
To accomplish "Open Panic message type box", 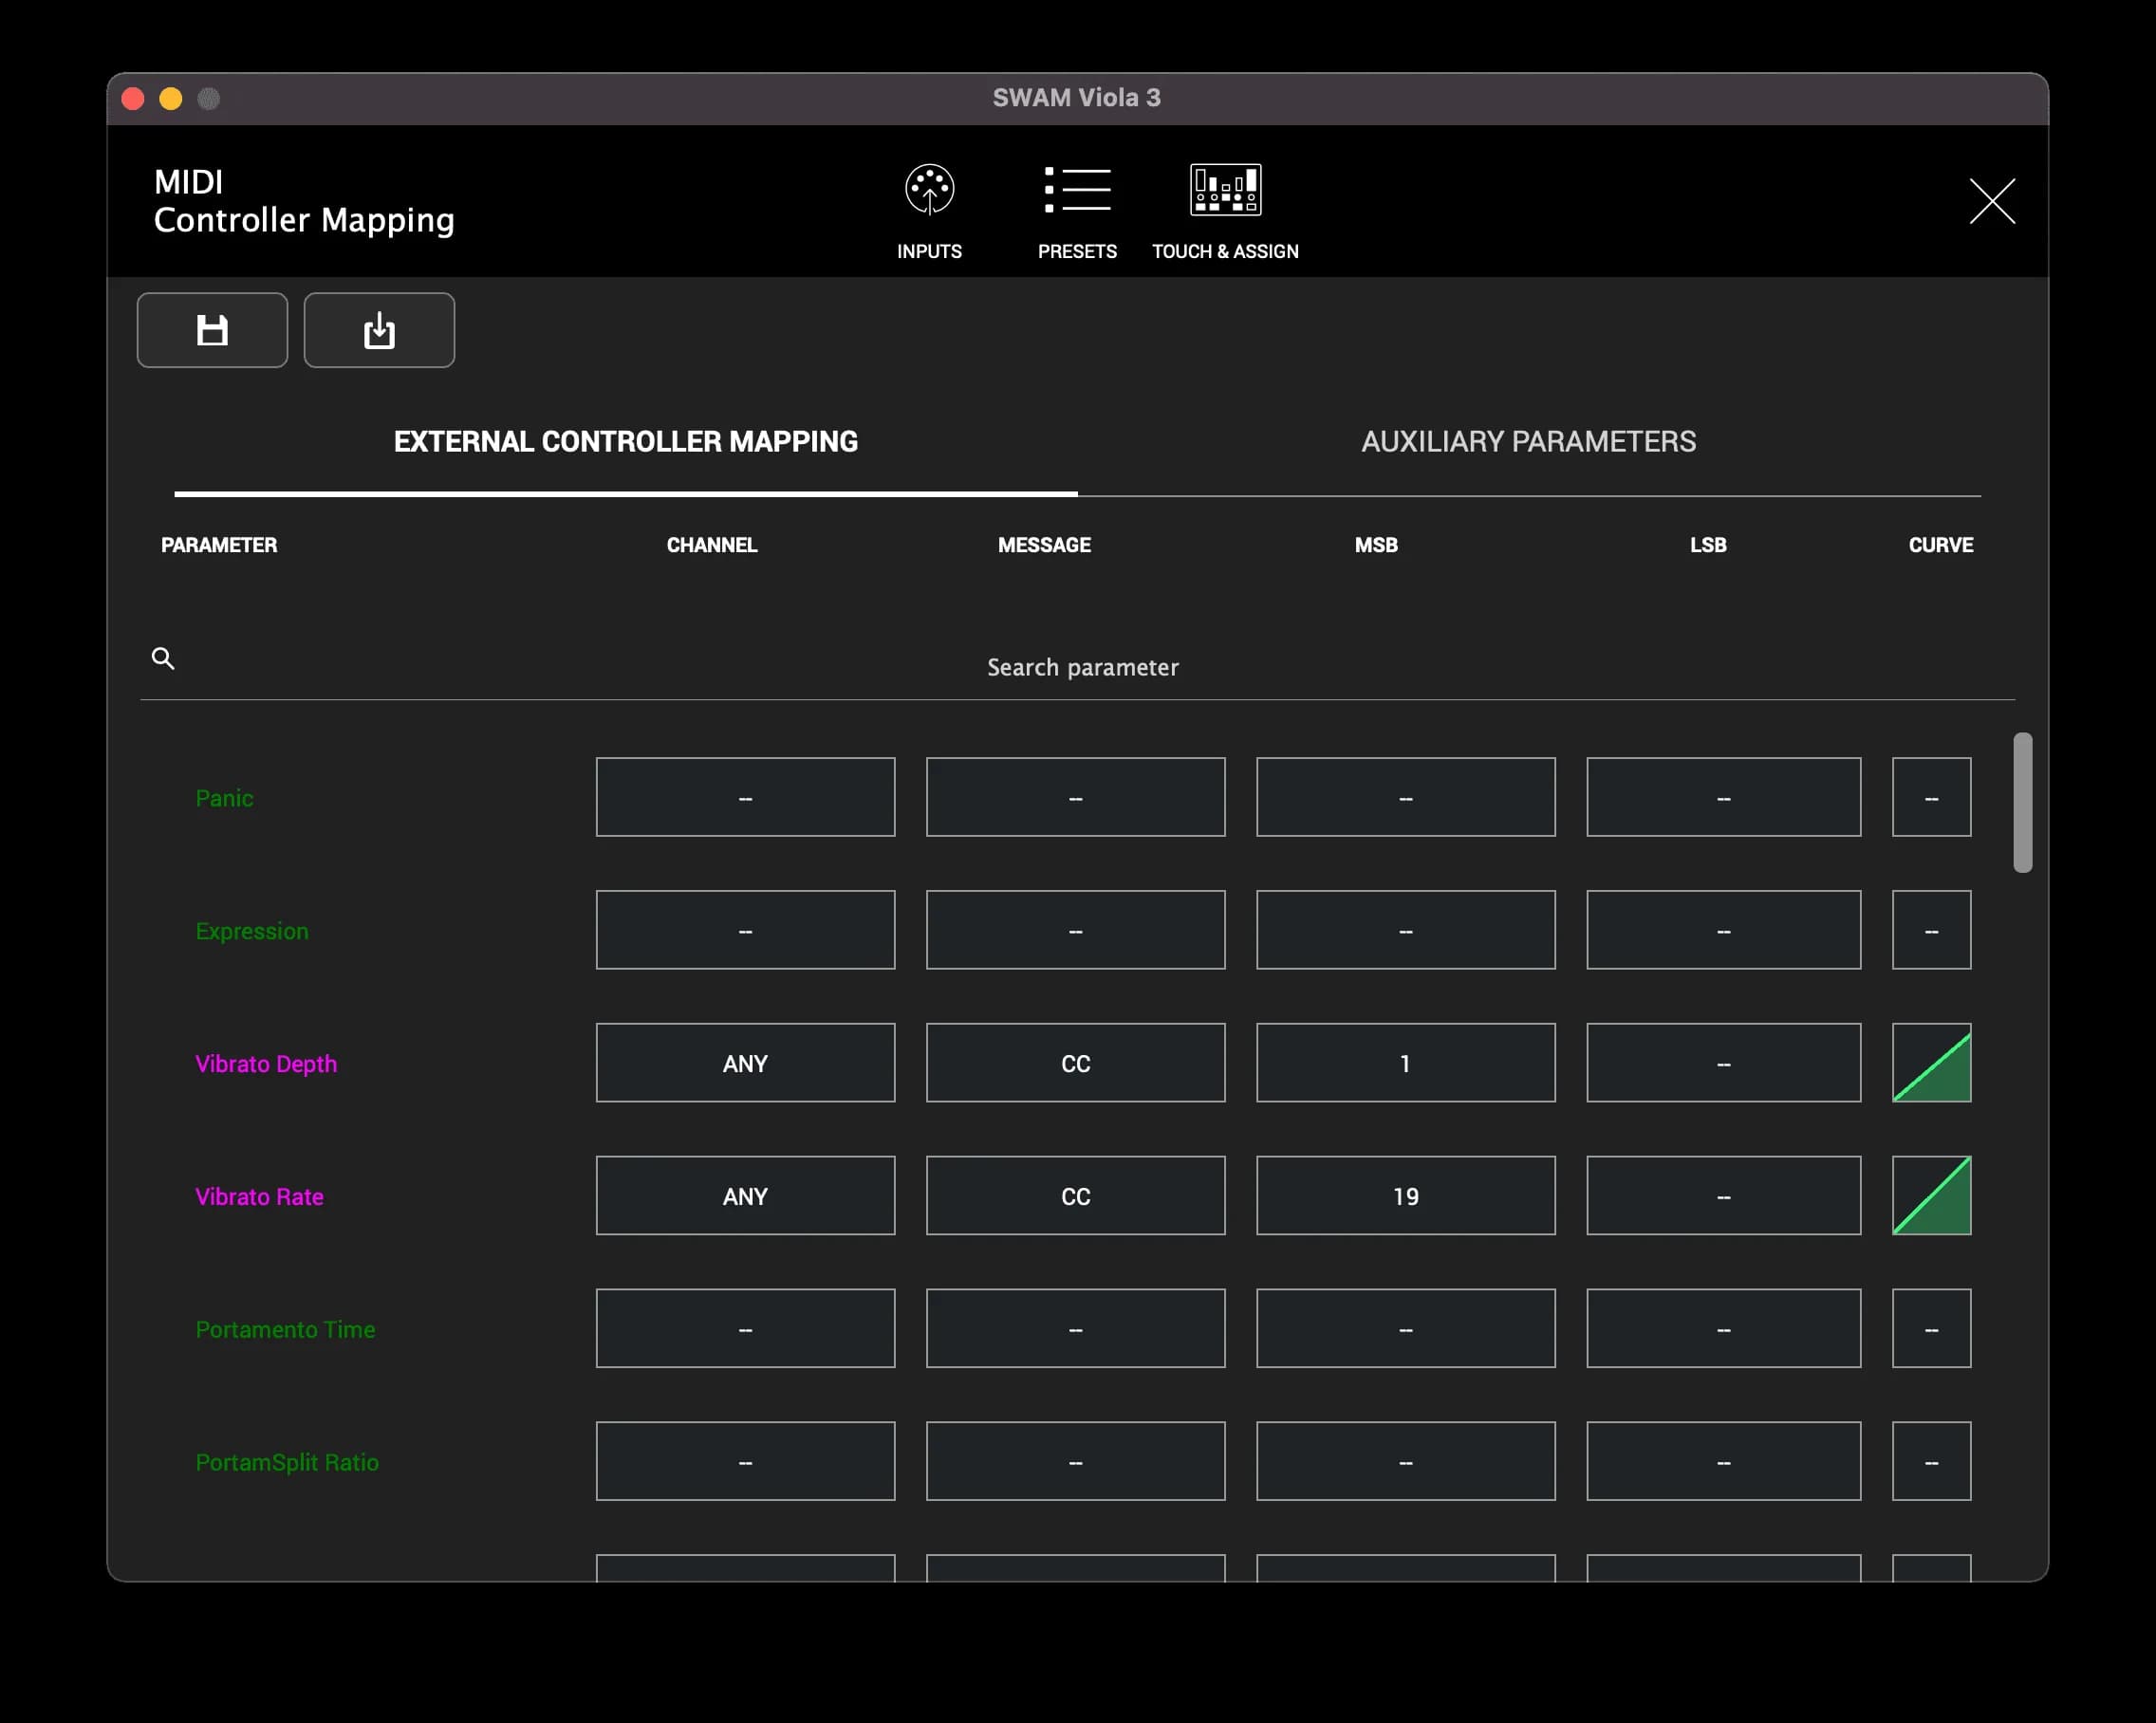I will (1075, 797).
